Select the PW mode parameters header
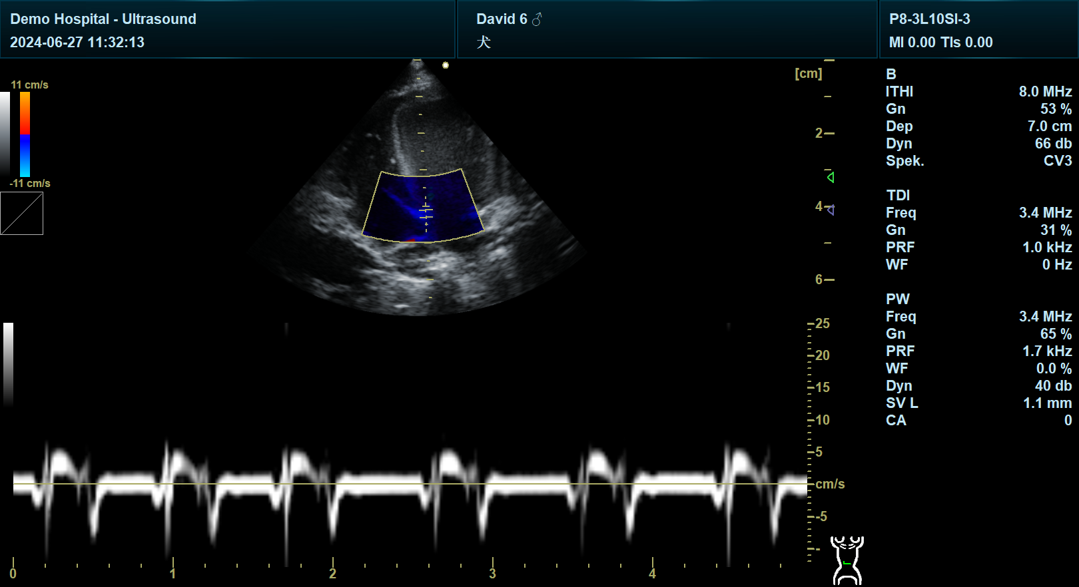 coord(897,299)
